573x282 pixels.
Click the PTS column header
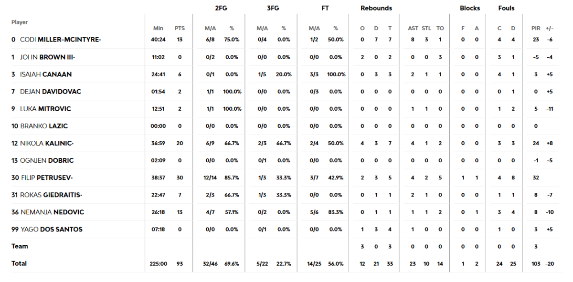tap(180, 28)
